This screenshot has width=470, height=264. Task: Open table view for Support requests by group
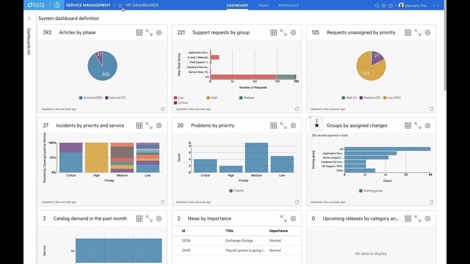(x=274, y=33)
